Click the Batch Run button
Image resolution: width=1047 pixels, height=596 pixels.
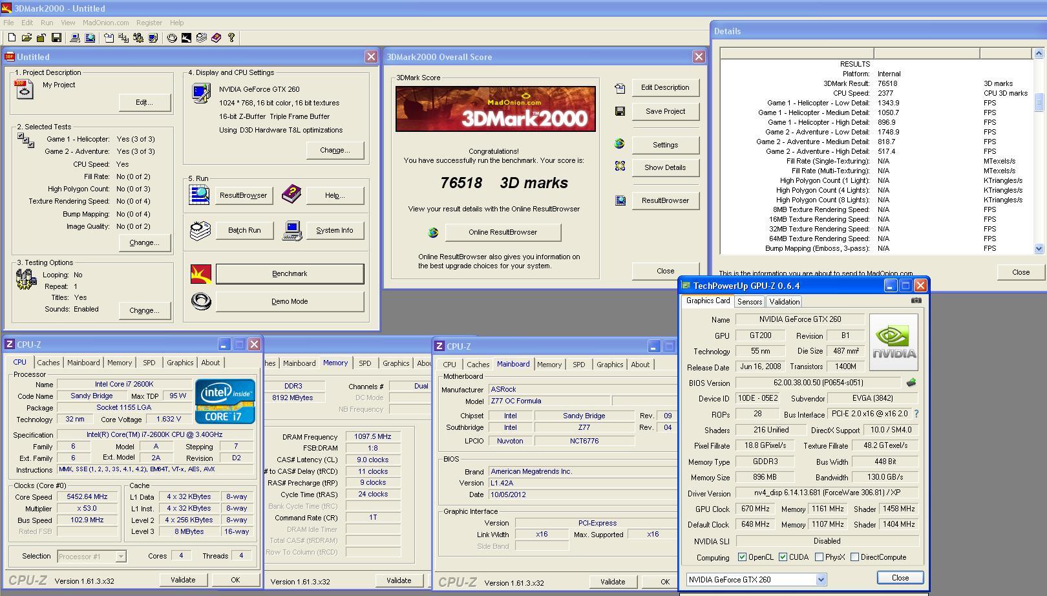244,231
